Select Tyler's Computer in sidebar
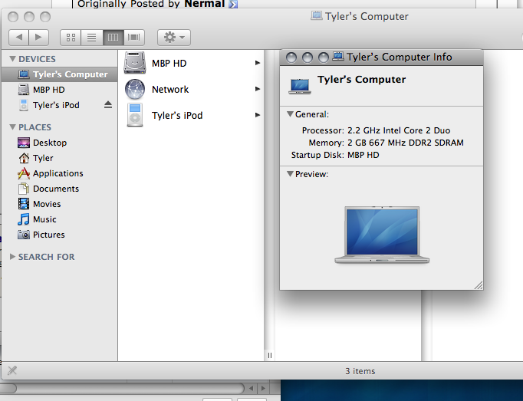Viewport: 523px width, 401px height. pos(59,74)
